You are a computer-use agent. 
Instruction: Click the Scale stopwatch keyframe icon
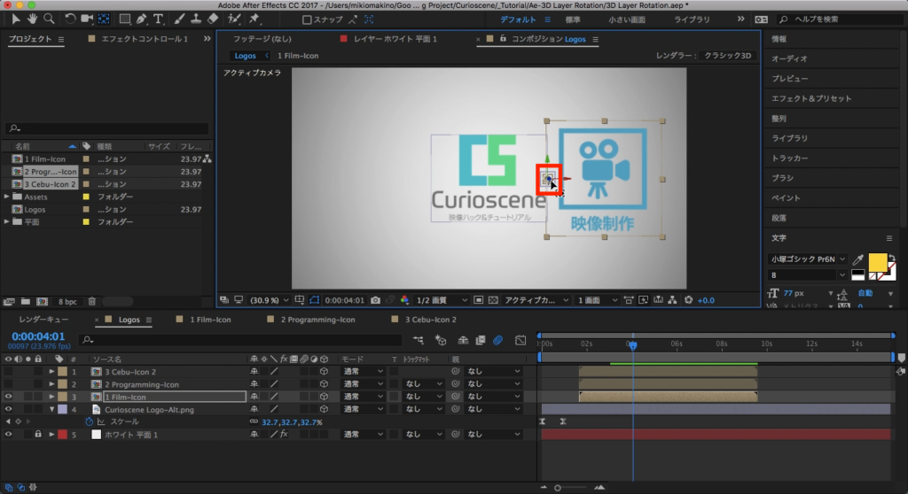(89, 422)
